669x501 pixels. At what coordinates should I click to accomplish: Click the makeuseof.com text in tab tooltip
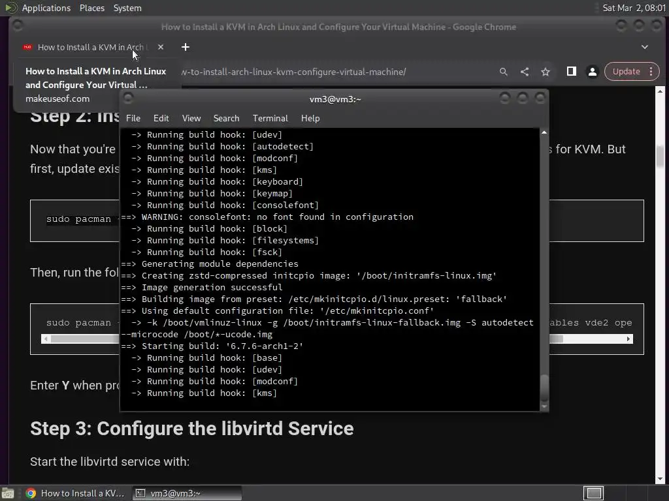[57, 99]
